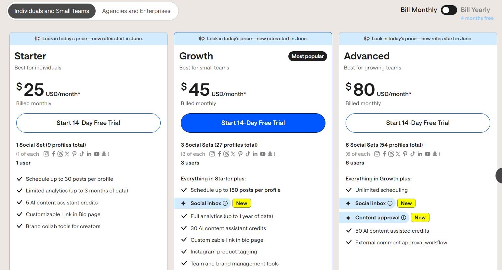The height and width of the screenshot is (270, 502).
Task: Toggle billing between monthly and yearly
Action: 449,10
